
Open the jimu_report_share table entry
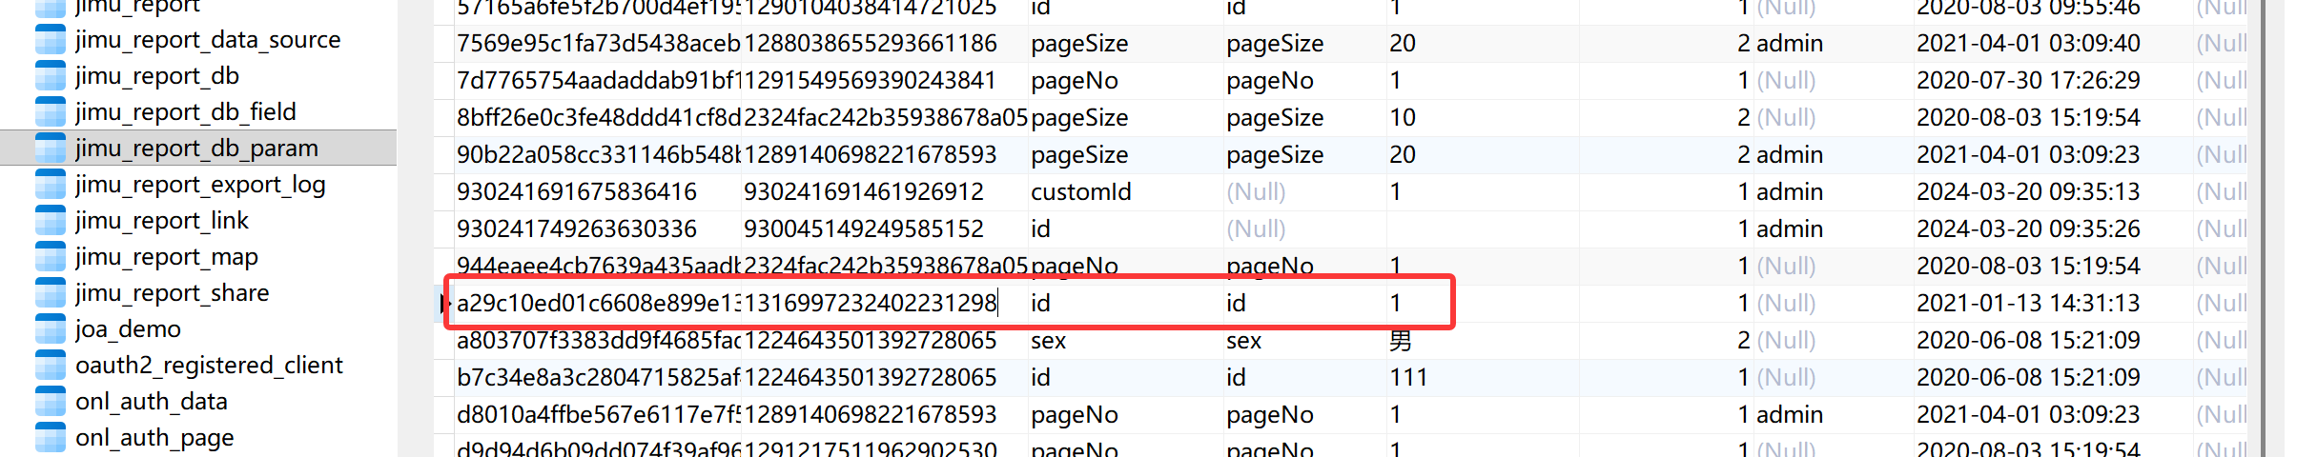click(x=172, y=293)
